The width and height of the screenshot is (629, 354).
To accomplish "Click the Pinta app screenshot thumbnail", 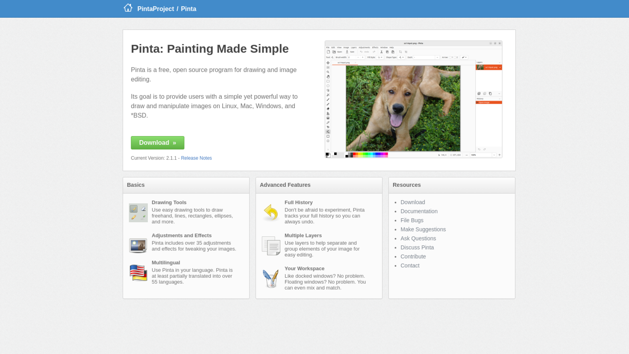I will tap(413, 99).
